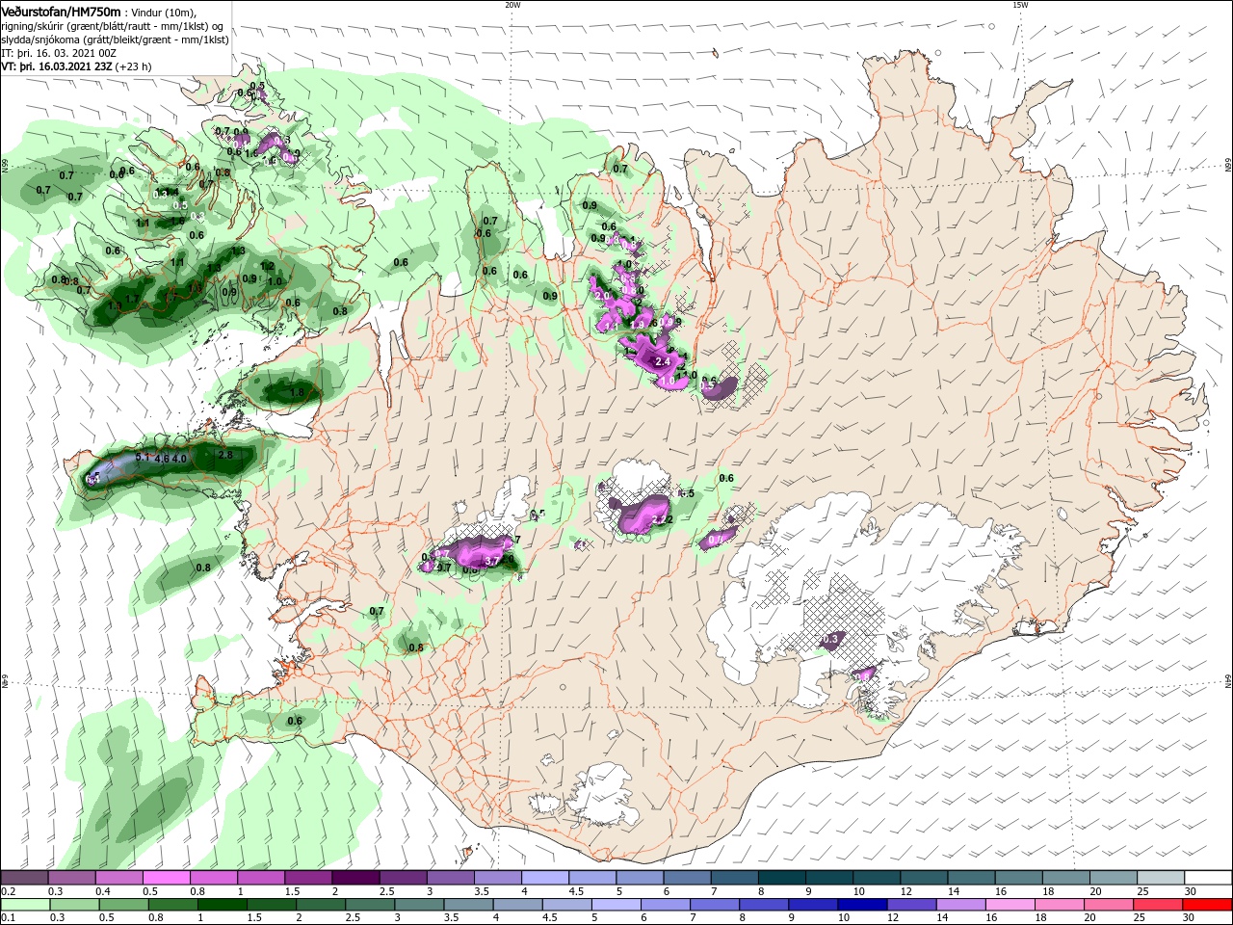Click the '0.1' label on the lower legend scale

click(9, 918)
